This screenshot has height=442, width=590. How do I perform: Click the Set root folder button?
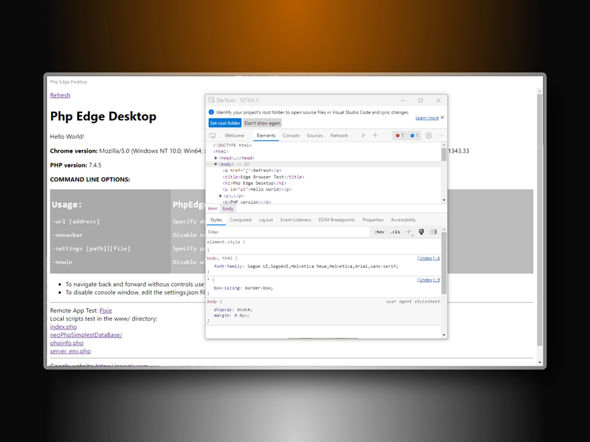coord(225,123)
